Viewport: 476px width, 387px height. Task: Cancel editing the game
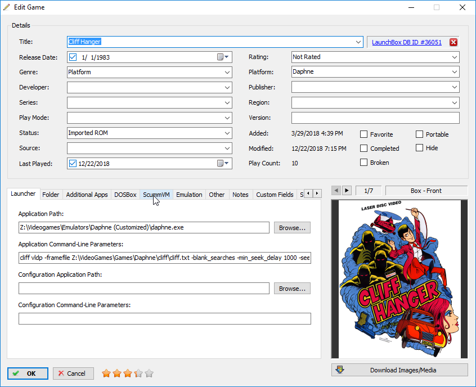(73, 373)
